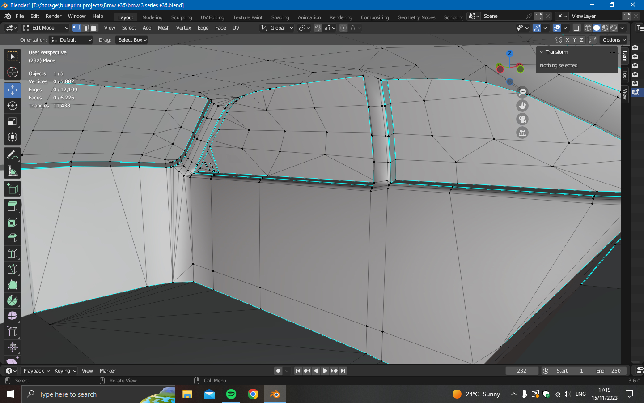Viewport: 644px width, 403px height.
Task: Enable X axis mirror toggle
Action: pyautogui.click(x=567, y=40)
